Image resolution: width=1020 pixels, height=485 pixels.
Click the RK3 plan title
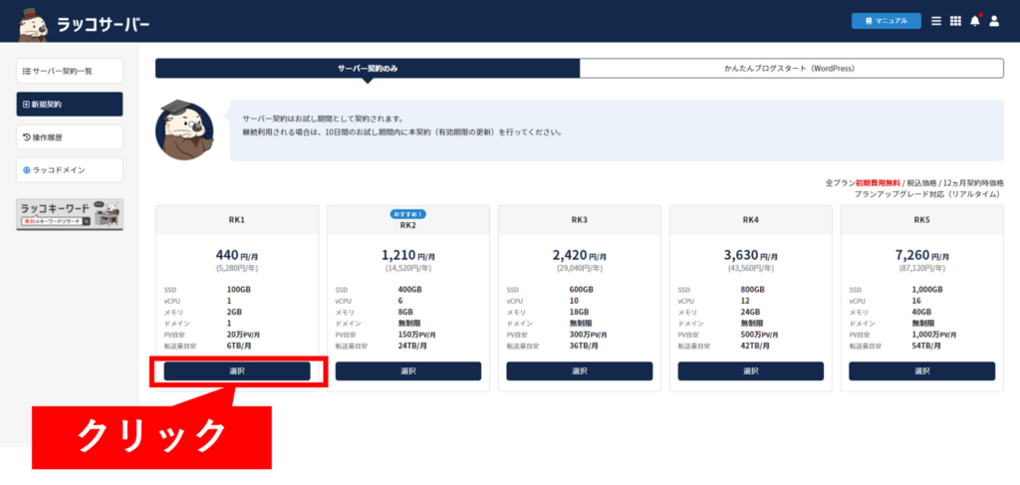tap(580, 220)
